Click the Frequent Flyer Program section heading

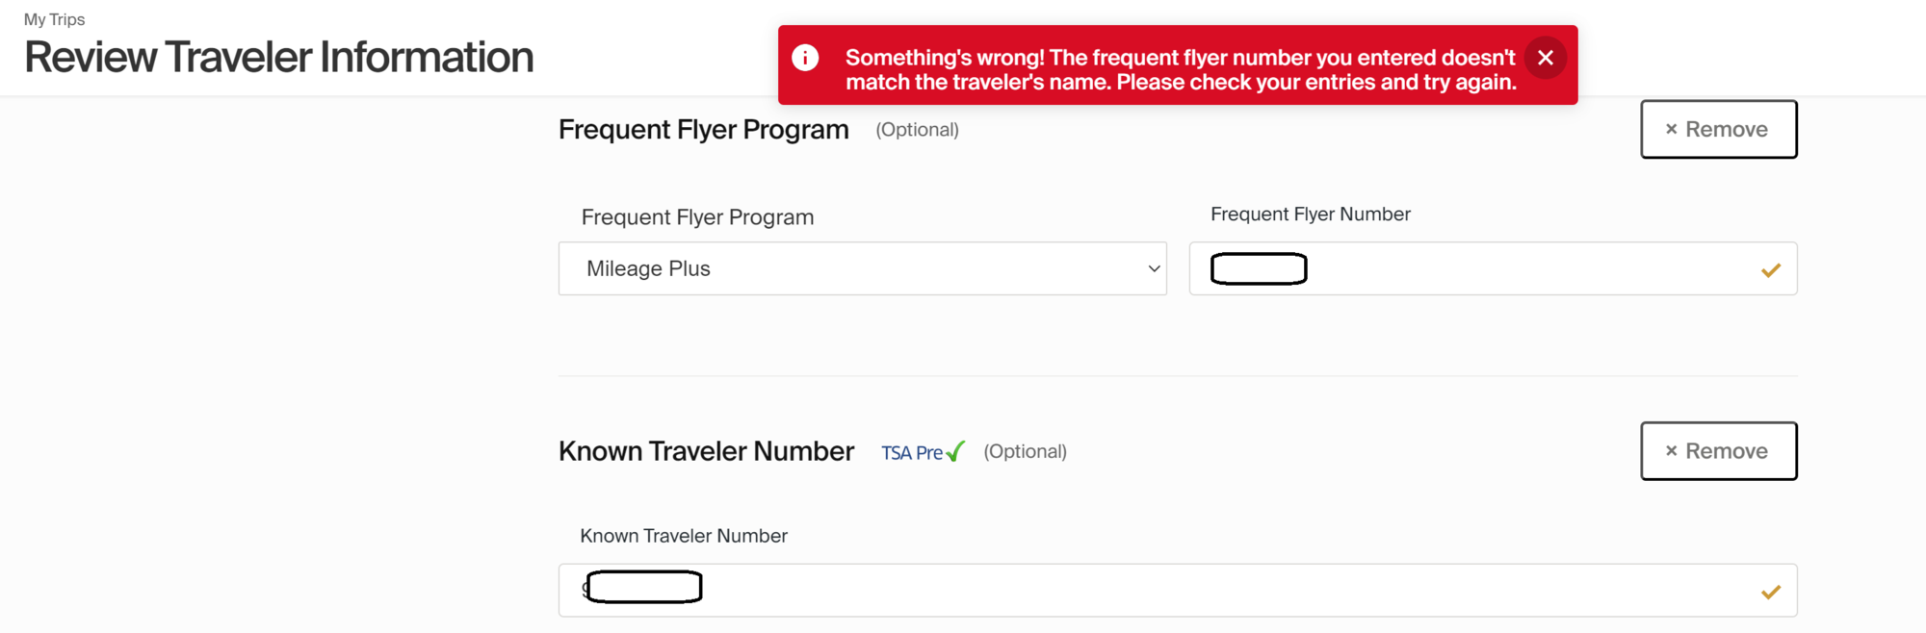tap(703, 129)
